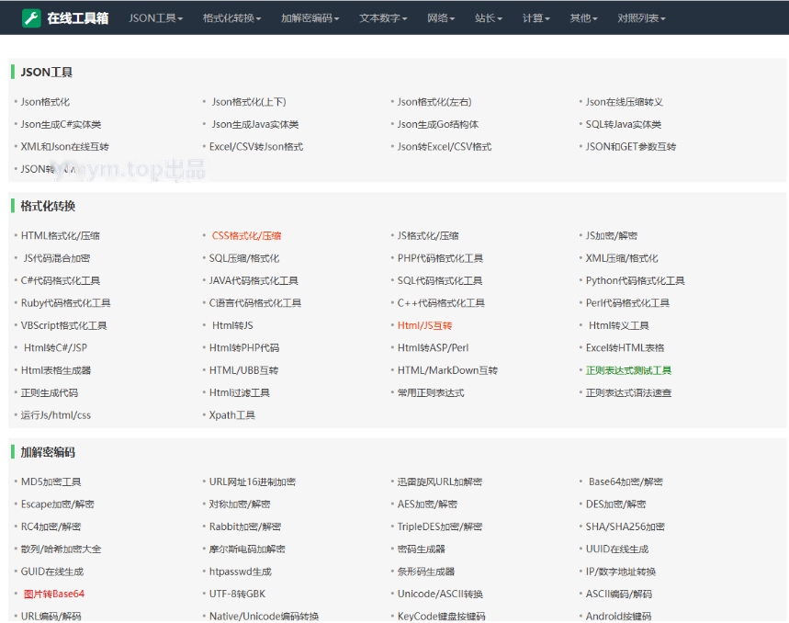789x623 pixels.
Task: Open the 计算 menu in the navbar
Action: point(535,18)
